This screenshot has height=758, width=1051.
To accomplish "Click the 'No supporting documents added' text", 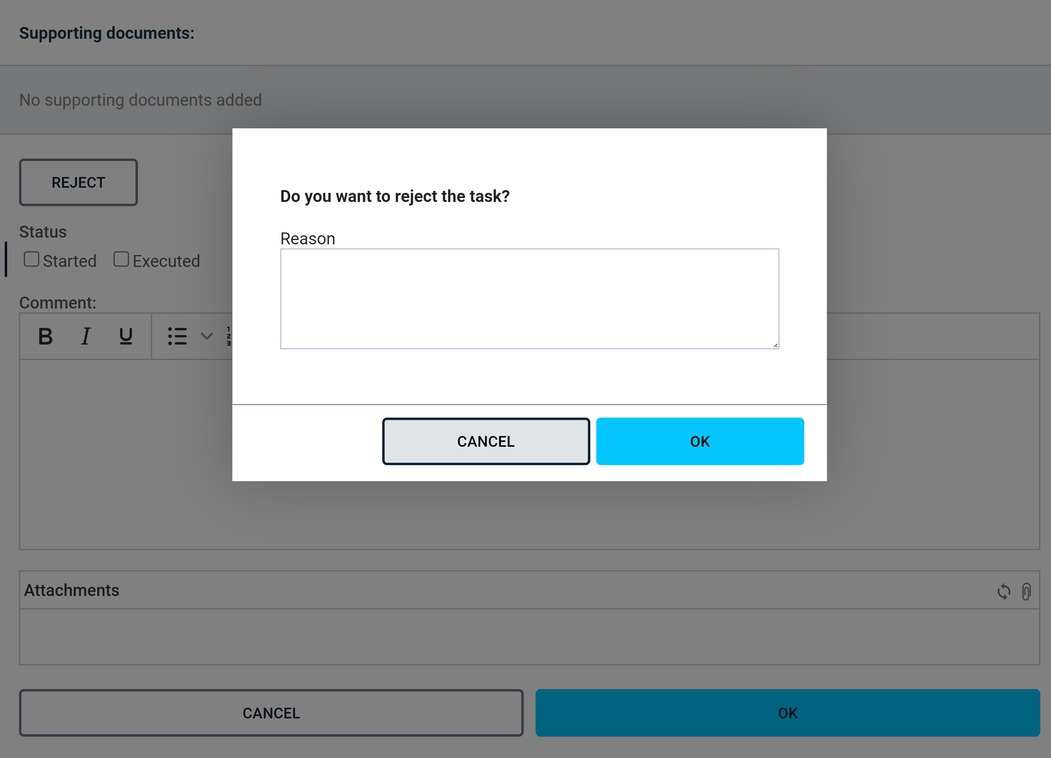I will pyautogui.click(x=140, y=100).
